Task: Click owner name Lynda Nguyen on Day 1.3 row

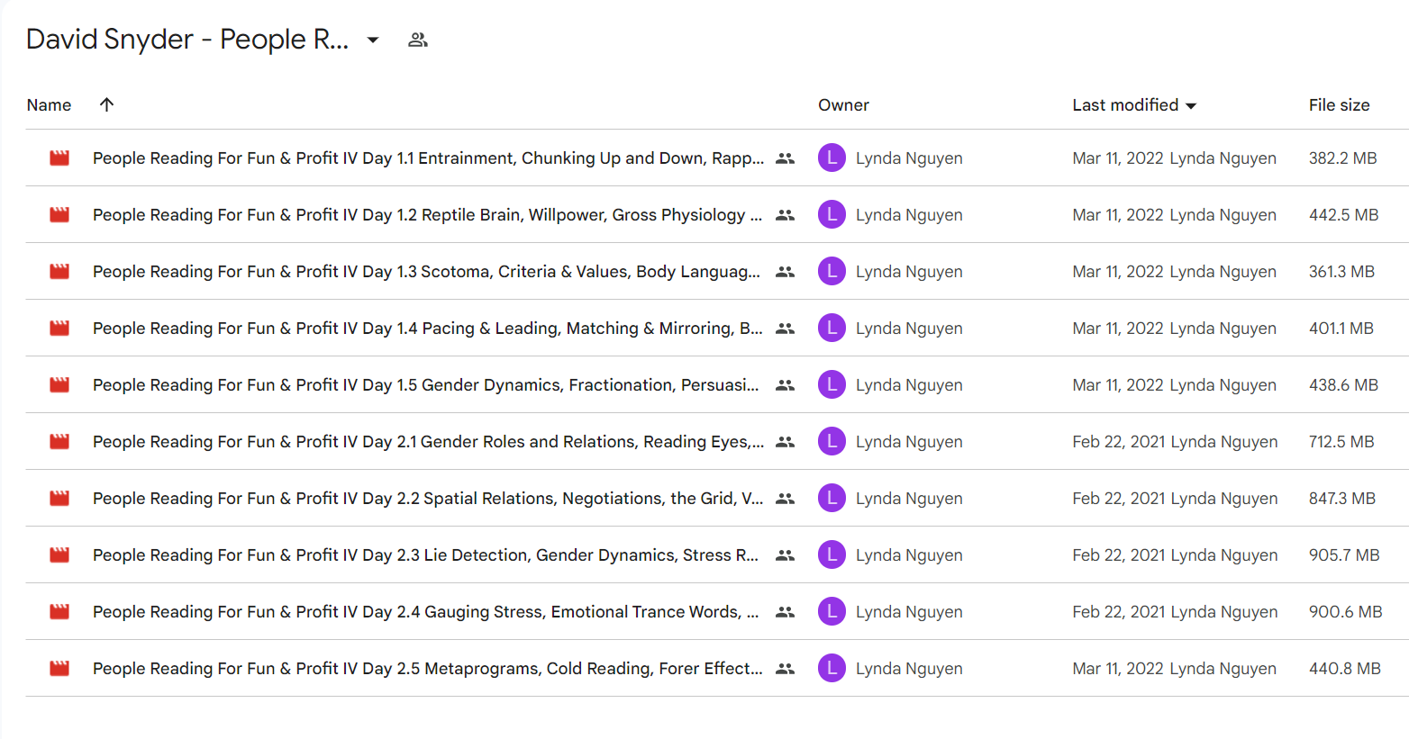Action: point(909,272)
